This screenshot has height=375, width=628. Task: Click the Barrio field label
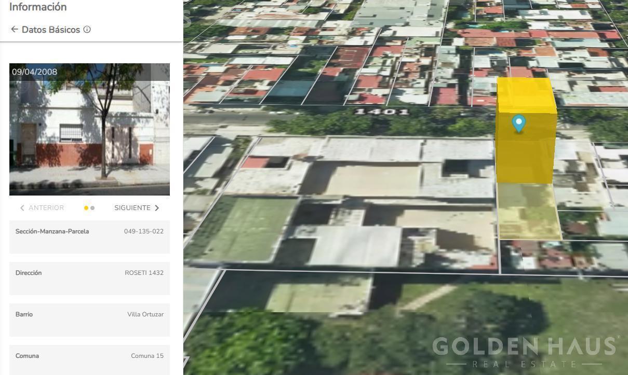pyautogui.click(x=24, y=314)
